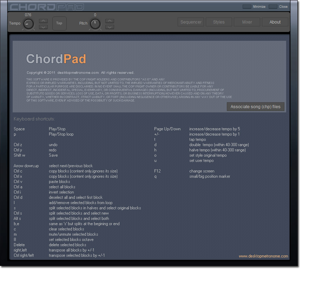Close the ChordPad window
Image resolution: width=316 pixels, height=281 pixels.
pyautogui.click(x=273, y=7)
